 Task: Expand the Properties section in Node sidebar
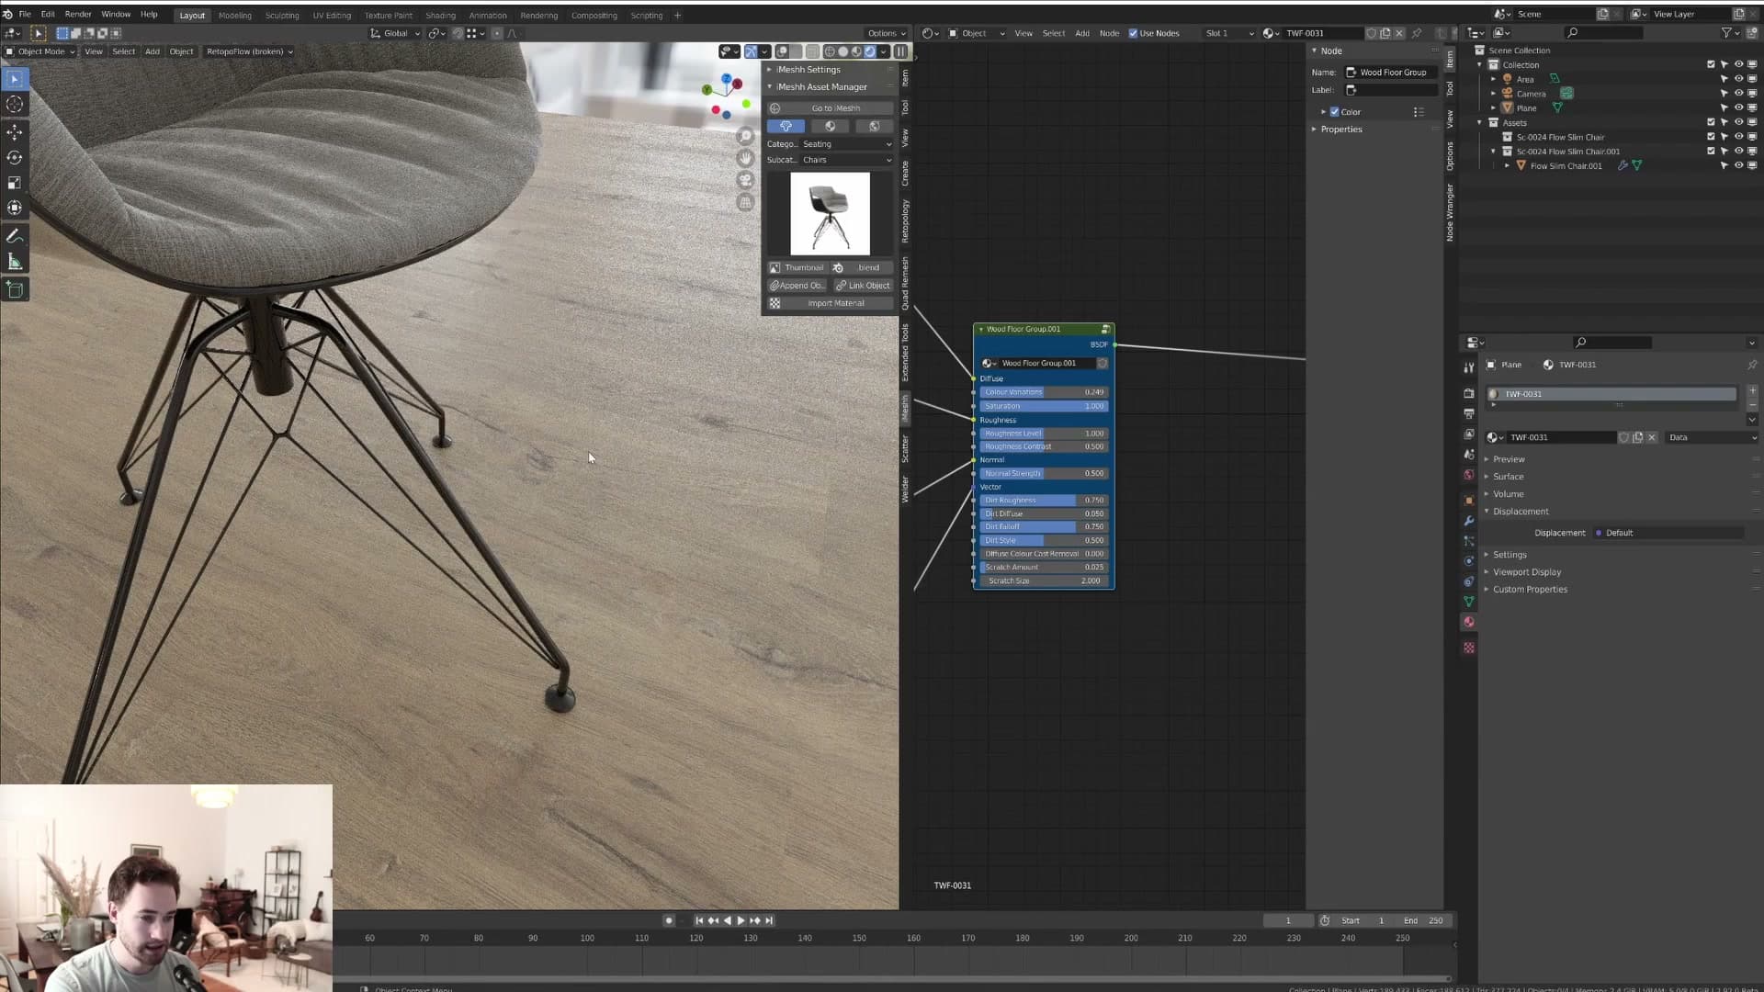tap(1340, 130)
